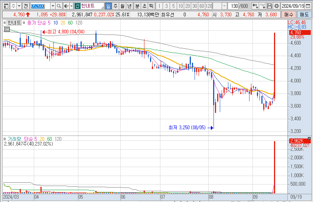313x202 pixels.
Task: Click the add candlestick chart icon
Action: tap(255, 6)
